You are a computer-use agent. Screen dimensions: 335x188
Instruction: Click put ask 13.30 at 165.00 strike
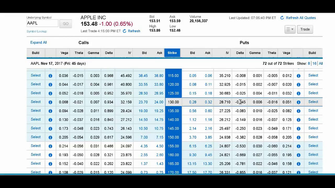(x=208, y=164)
